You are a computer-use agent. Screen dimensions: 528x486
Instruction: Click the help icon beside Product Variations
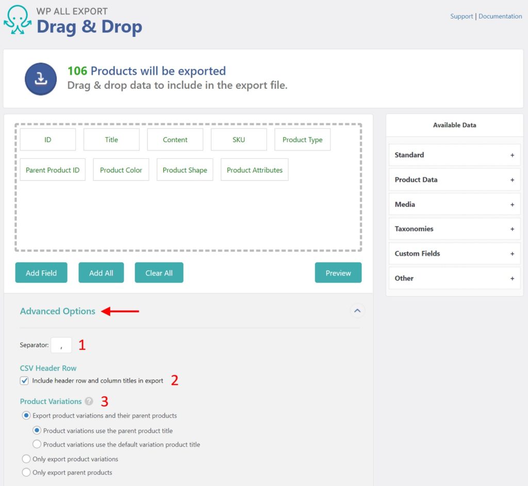pyautogui.click(x=89, y=401)
